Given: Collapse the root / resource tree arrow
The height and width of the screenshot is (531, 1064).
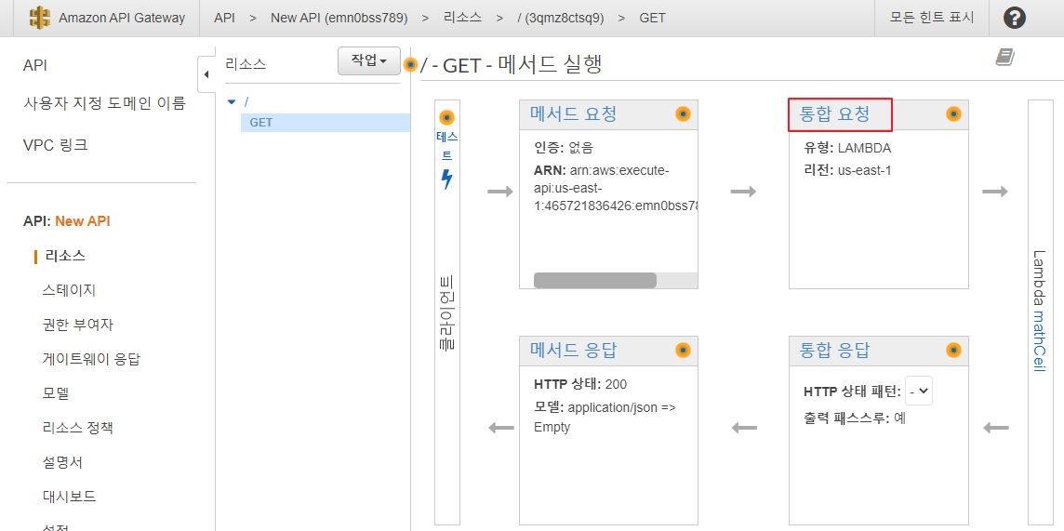Looking at the screenshot, I should click(233, 101).
